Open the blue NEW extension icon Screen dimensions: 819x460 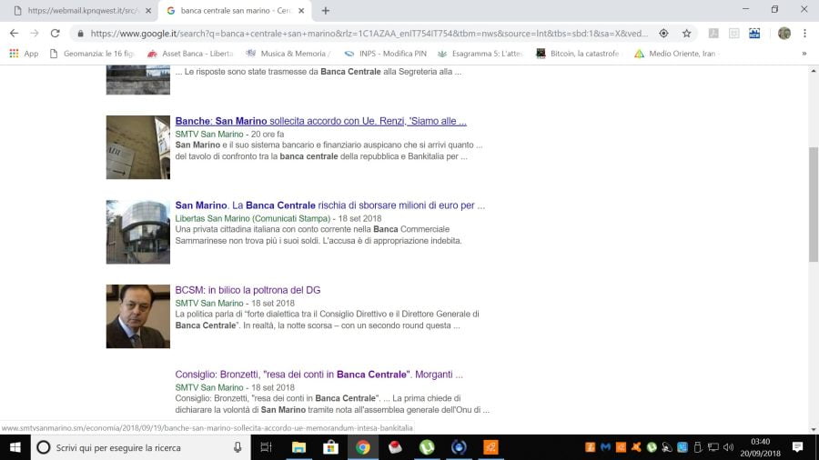coord(754,34)
